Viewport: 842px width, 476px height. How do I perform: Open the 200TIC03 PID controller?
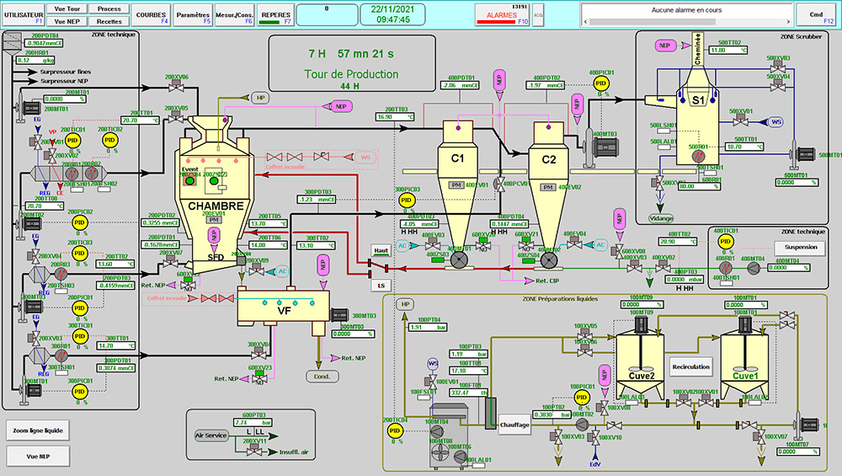tap(80, 253)
